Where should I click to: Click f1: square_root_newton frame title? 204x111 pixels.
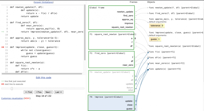(113, 34)
